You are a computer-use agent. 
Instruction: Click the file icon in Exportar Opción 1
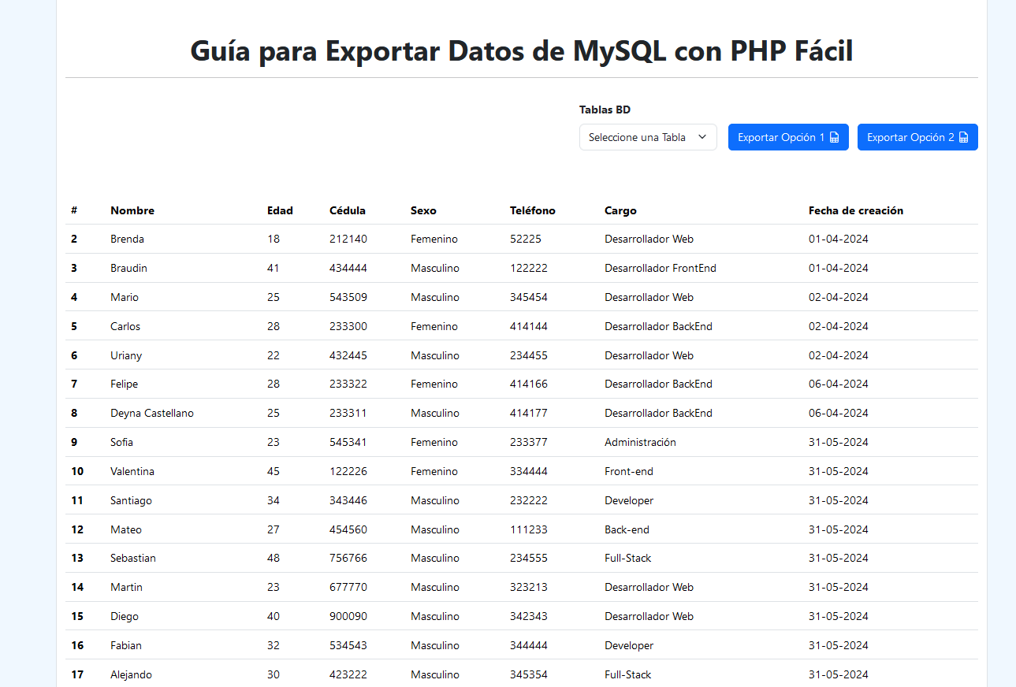[x=834, y=138]
